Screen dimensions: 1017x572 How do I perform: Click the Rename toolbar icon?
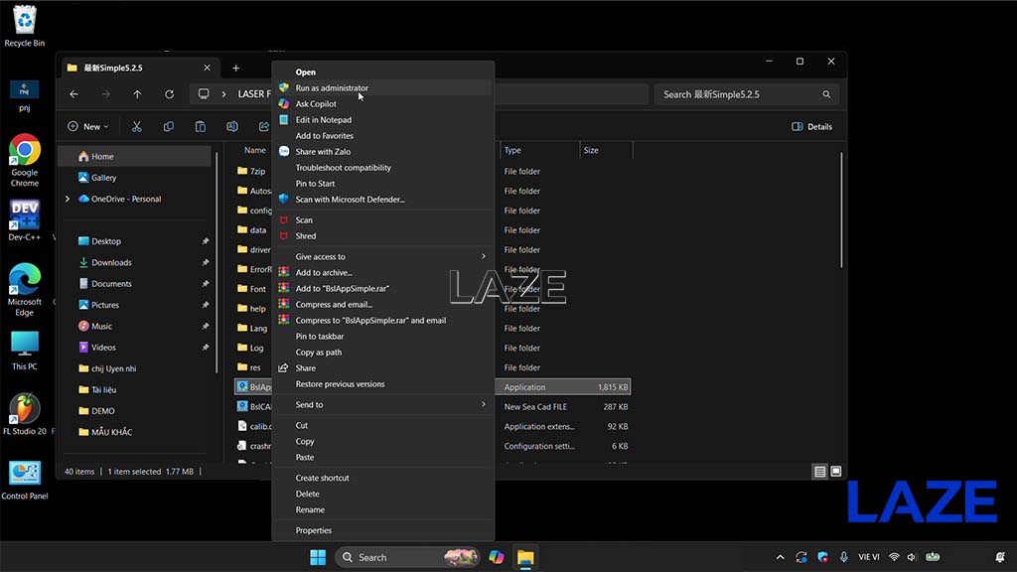(232, 126)
